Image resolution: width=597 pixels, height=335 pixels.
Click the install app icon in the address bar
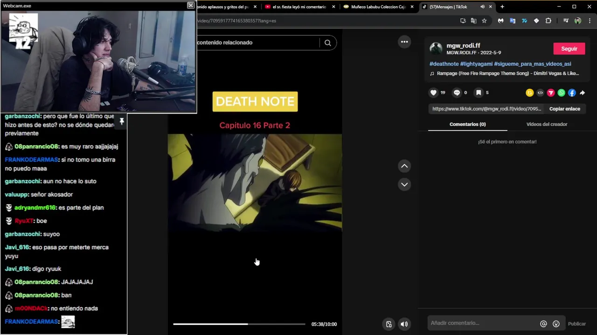point(463,20)
